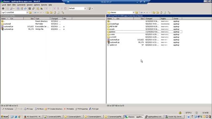212x119 pixels.
Task: Go to parent directory in remote panel
Action: click(154, 13)
